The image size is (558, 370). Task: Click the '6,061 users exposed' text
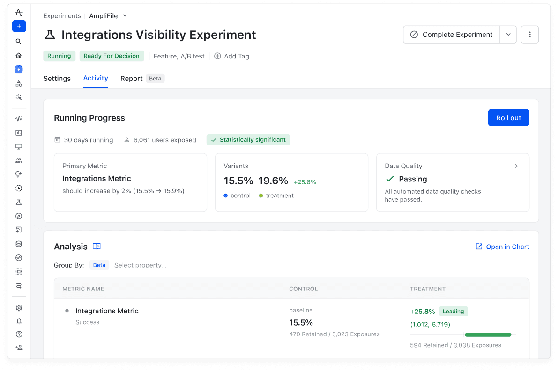pos(165,140)
